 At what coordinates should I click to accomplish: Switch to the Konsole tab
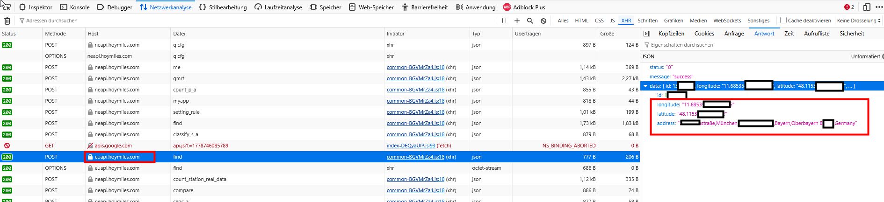click(x=74, y=7)
